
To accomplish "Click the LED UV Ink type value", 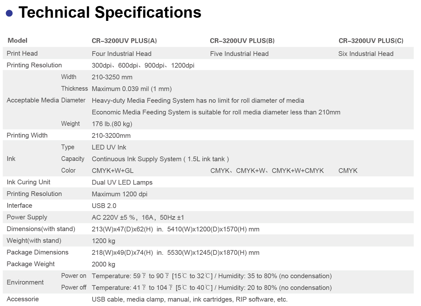I will pos(109,147).
